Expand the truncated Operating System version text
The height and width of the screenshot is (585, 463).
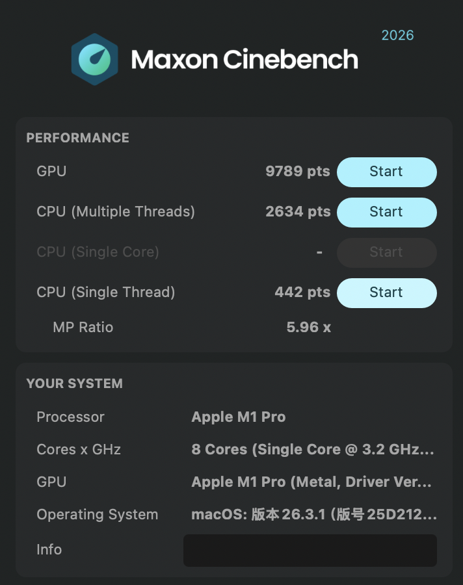[312, 514]
